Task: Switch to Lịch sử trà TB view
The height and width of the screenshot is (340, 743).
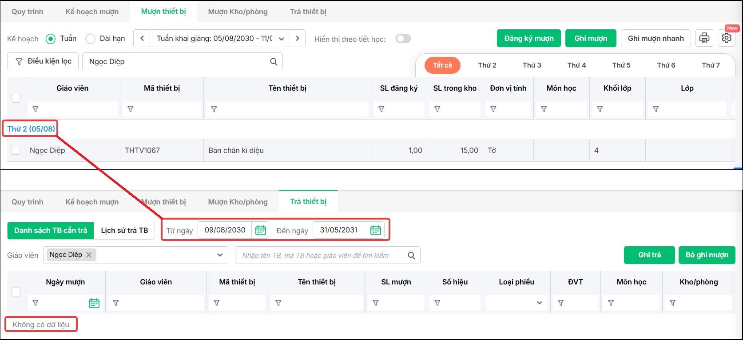Action: pyautogui.click(x=124, y=230)
